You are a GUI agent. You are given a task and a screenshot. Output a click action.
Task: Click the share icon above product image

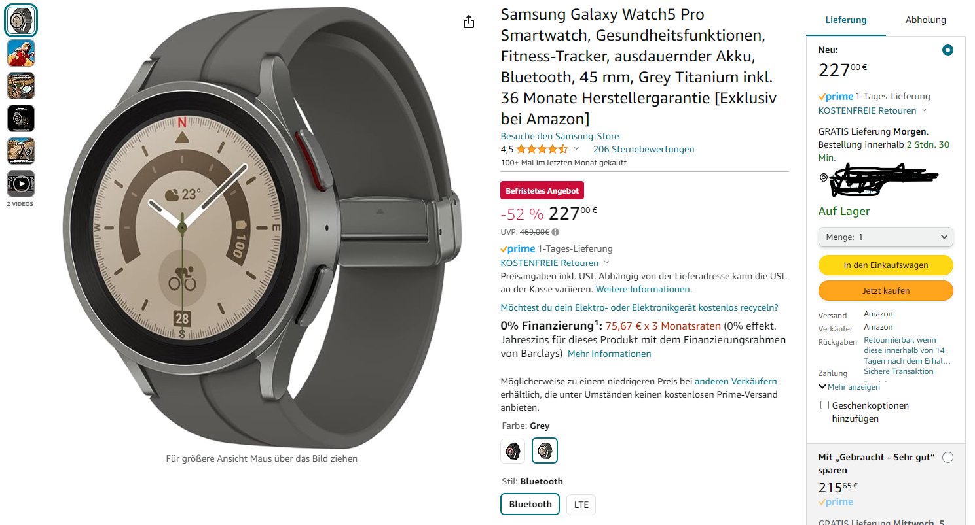click(x=468, y=22)
